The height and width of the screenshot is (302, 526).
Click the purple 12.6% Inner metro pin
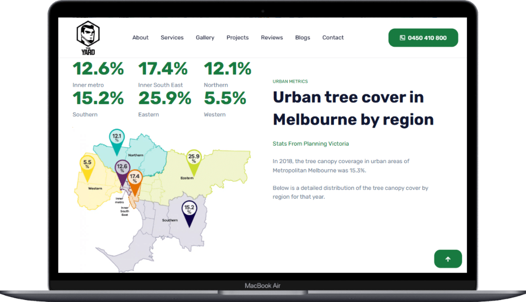(122, 168)
